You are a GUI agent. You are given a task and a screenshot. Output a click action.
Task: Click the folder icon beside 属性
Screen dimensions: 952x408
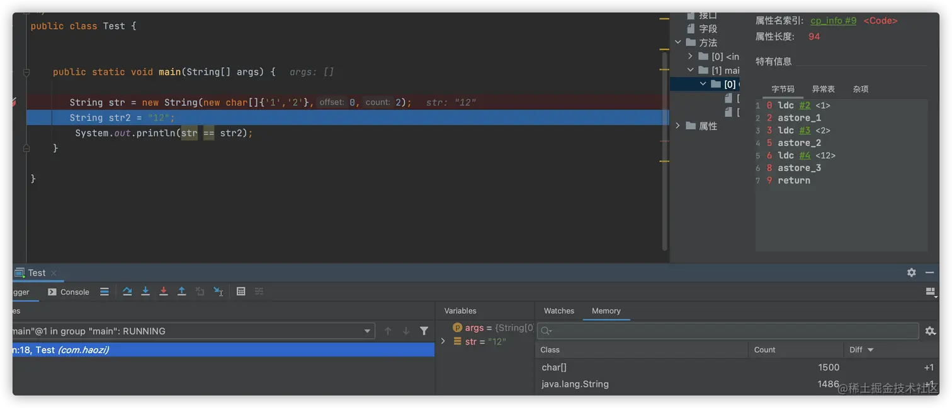(x=691, y=126)
